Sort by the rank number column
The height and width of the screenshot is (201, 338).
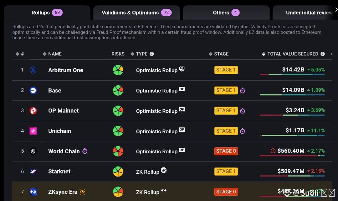[x=20, y=54]
